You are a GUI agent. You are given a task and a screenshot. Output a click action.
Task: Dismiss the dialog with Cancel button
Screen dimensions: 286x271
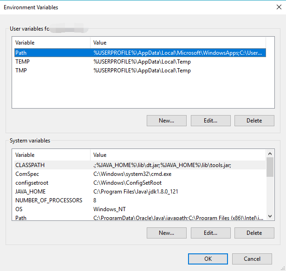coord(252,259)
